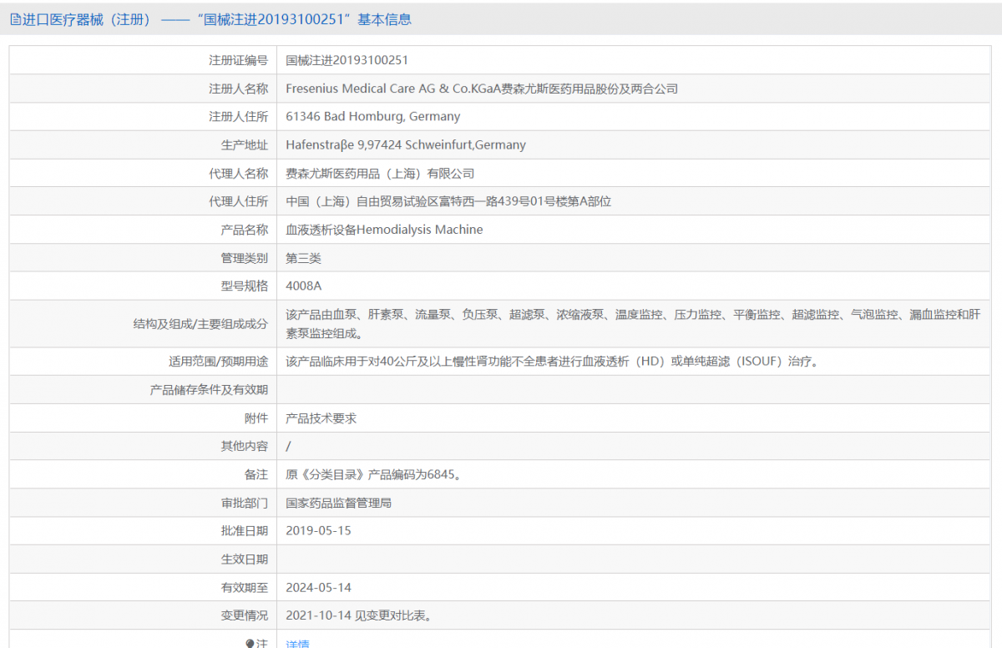Click the 注册人名称 label
Screen dimensions: 1002x648
pos(238,89)
